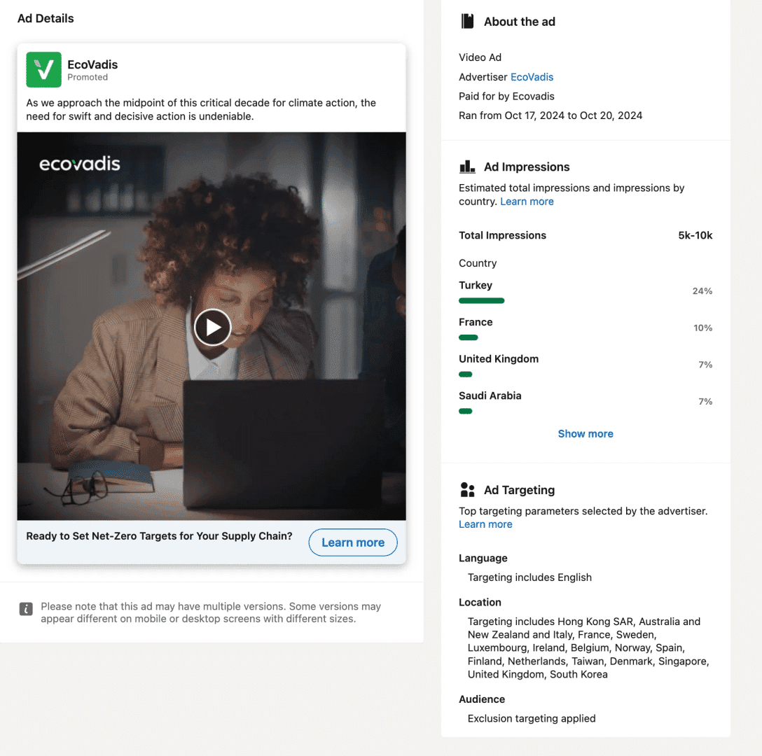
Task: Click the 'Targeting includes English' text
Action: click(x=529, y=577)
